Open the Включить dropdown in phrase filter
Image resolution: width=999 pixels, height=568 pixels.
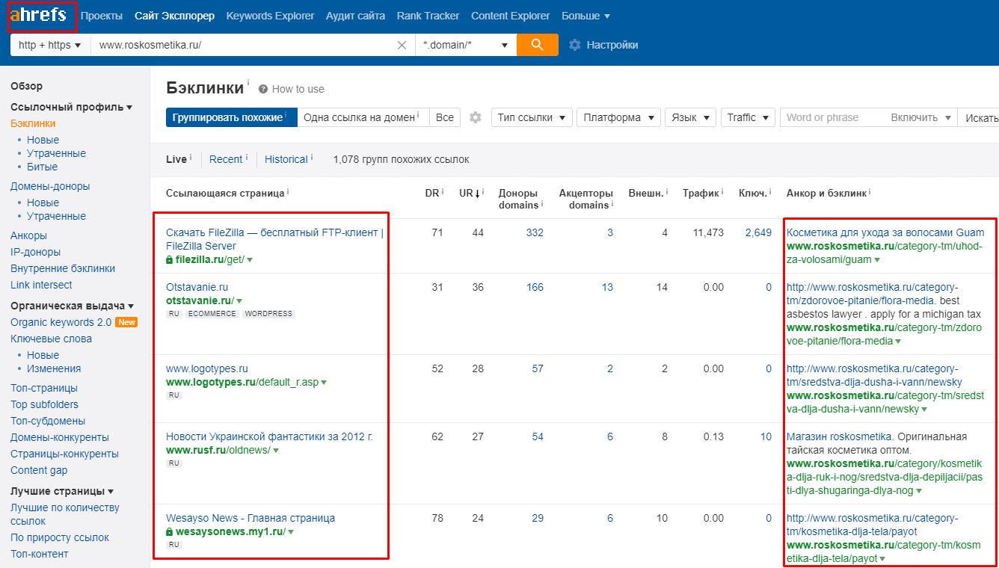(920, 117)
